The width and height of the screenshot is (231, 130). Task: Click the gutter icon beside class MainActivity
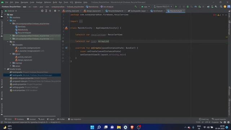[x=66, y=28]
